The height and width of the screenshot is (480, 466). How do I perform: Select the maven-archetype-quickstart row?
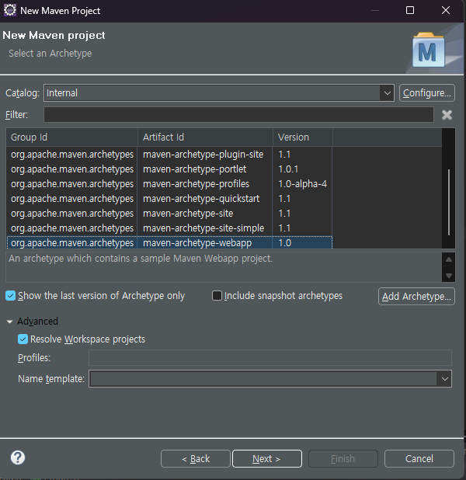pyautogui.click(x=169, y=199)
